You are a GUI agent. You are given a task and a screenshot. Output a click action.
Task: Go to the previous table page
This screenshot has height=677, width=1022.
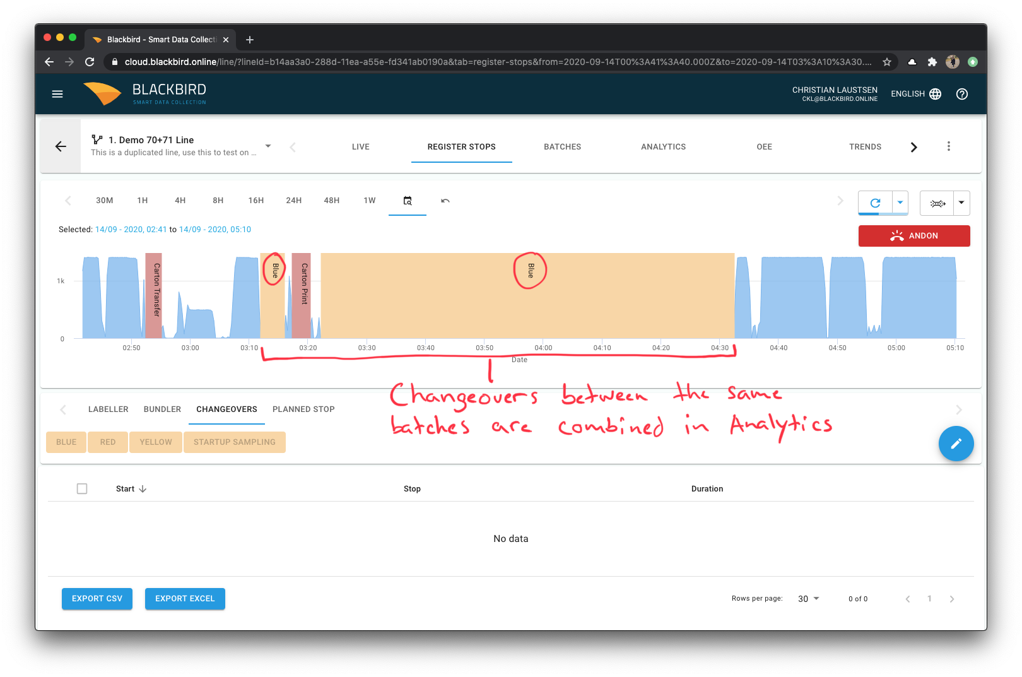(x=908, y=599)
